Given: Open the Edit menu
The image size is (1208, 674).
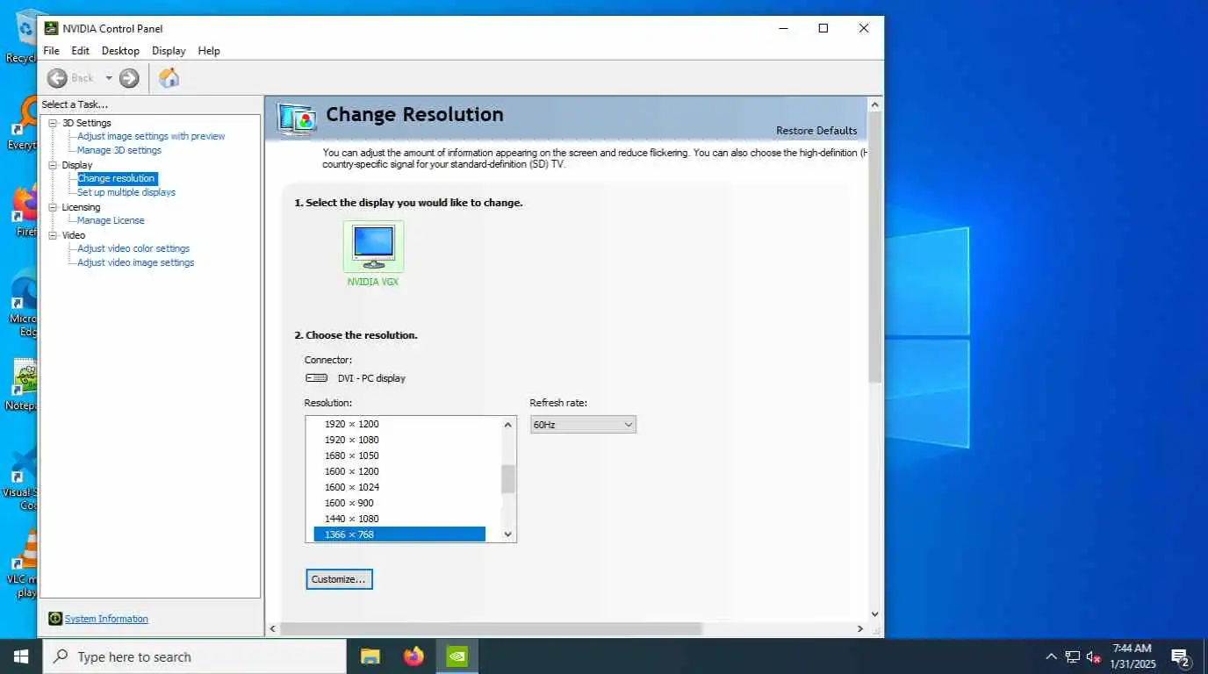Looking at the screenshot, I should pos(81,51).
